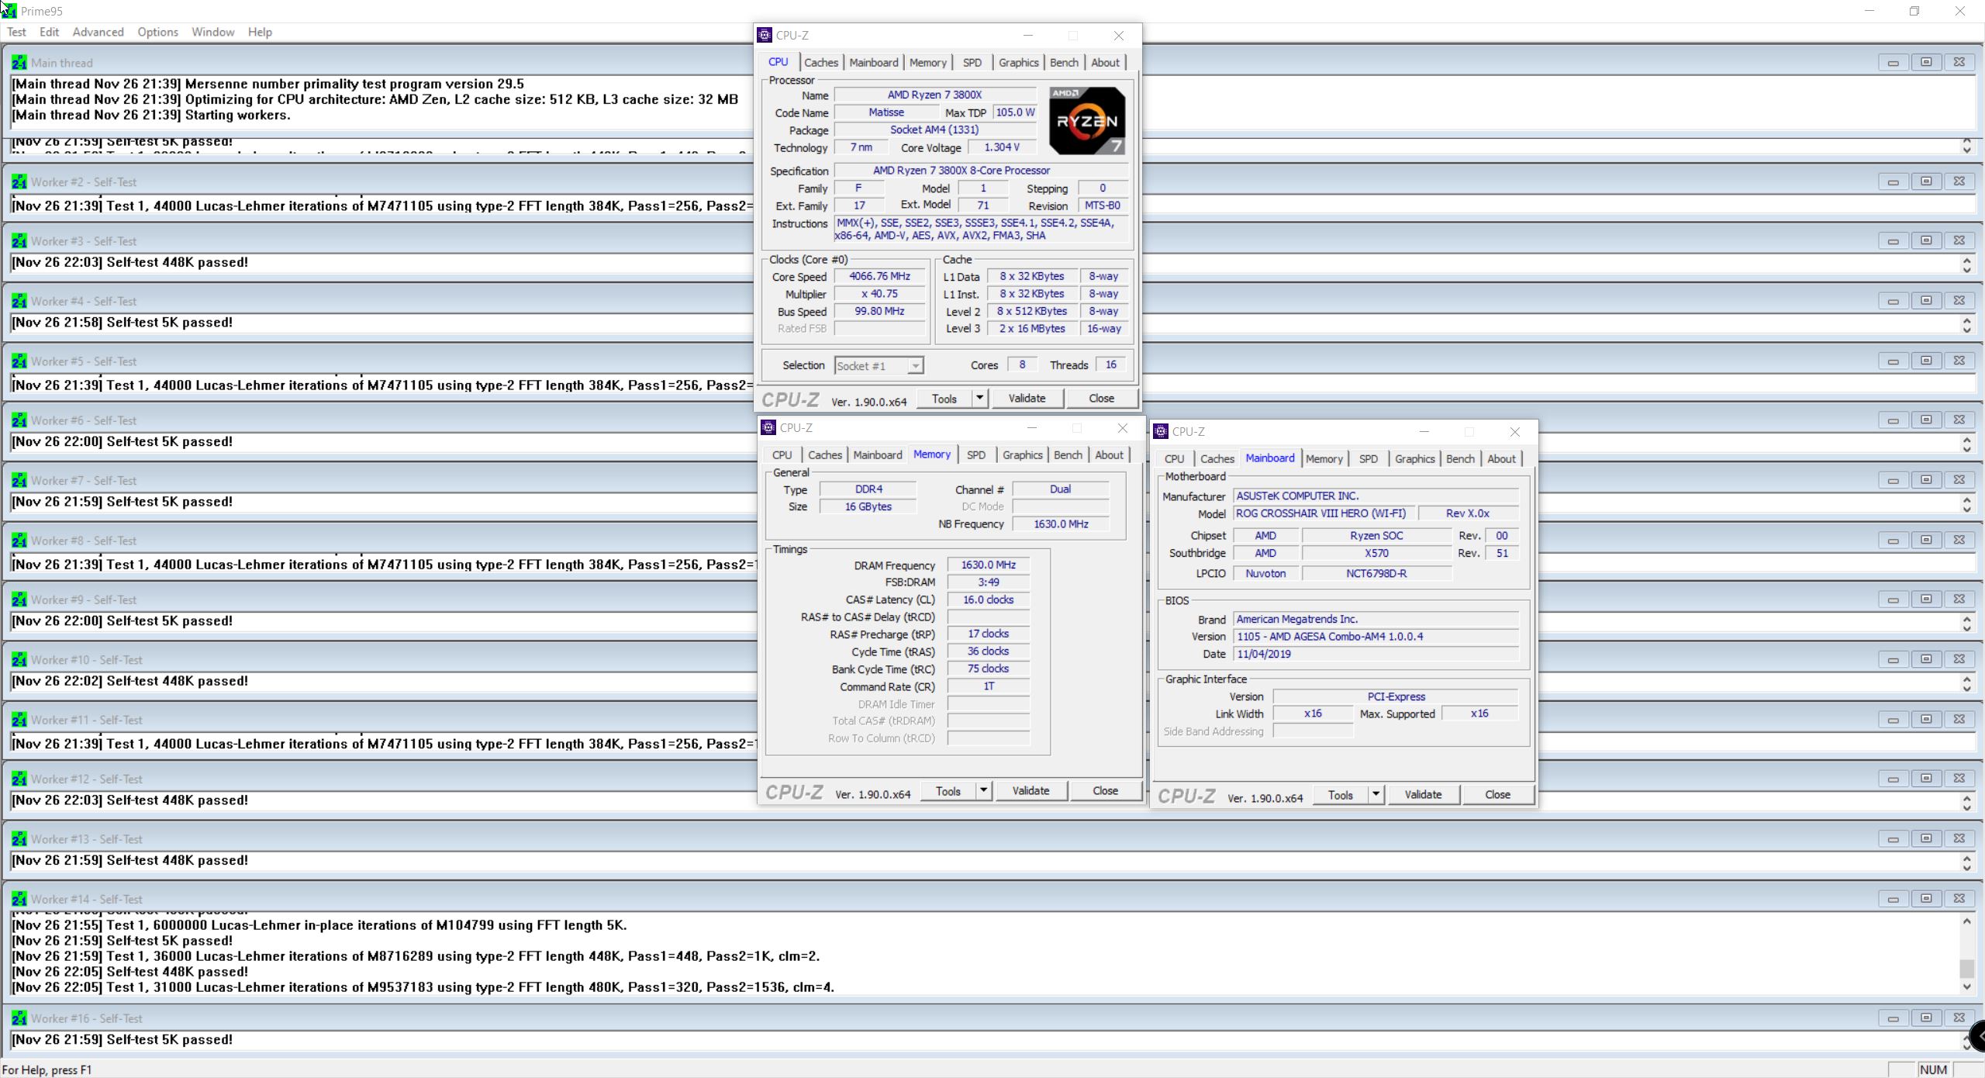Click the CPU-Z icon in the Mainboard window title bar
The height and width of the screenshot is (1078, 1985).
pyautogui.click(x=1161, y=431)
